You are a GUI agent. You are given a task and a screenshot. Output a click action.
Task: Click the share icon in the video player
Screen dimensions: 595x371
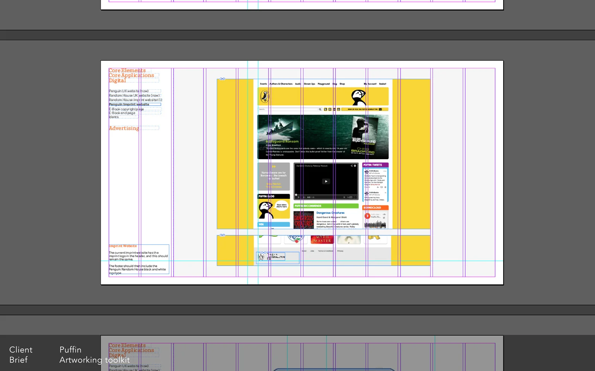(352, 166)
